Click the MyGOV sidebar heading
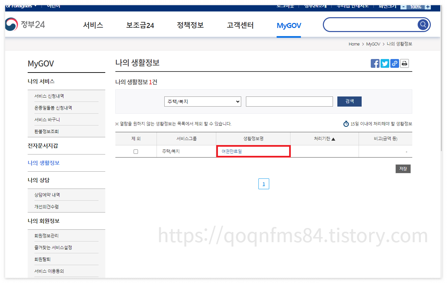Image resolution: width=447 pixels, height=283 pixels. (x=41, y=64)
